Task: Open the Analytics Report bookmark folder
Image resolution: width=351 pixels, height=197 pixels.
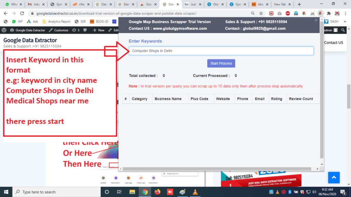Action: click(x=56, y=22)
